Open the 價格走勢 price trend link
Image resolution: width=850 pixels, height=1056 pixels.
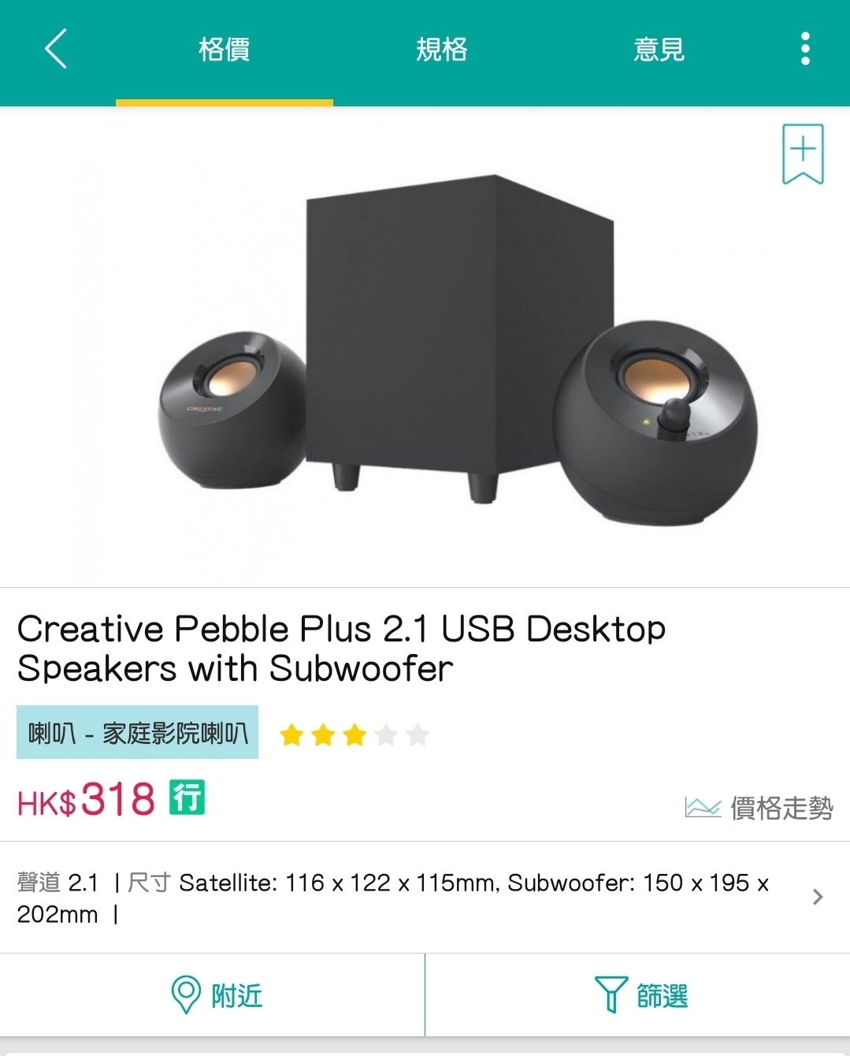tap(759, 808)
